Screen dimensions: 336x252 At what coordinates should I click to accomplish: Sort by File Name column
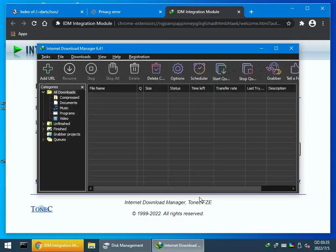pos(112,88)
